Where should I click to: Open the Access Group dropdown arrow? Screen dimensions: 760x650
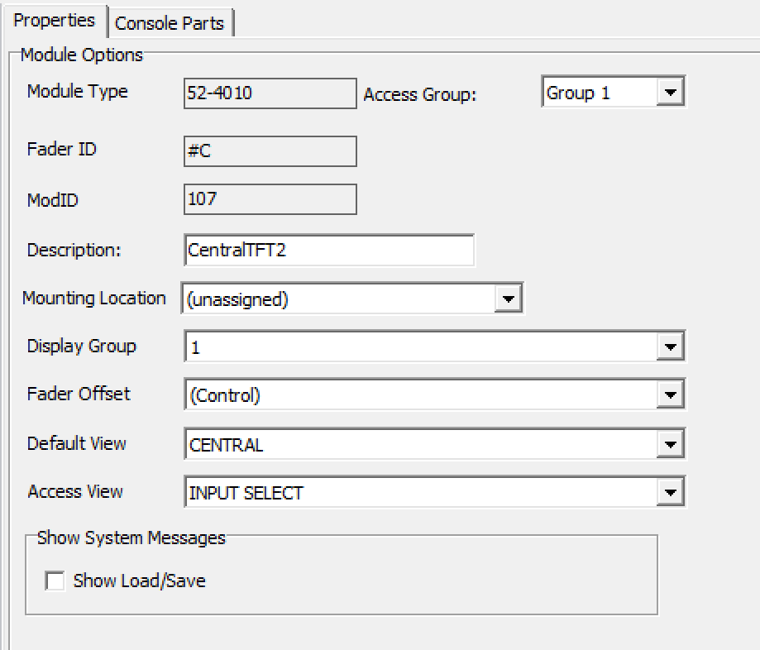point(670,92)
